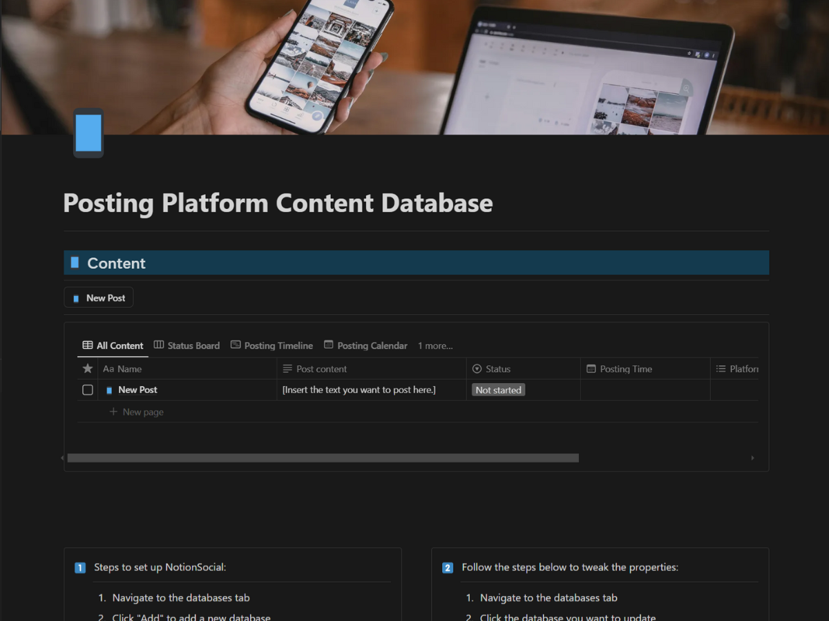Viewport: 829px width, 621px height.
Task: Expand the '1 more...' views menu
Action: tap(435, 346)
